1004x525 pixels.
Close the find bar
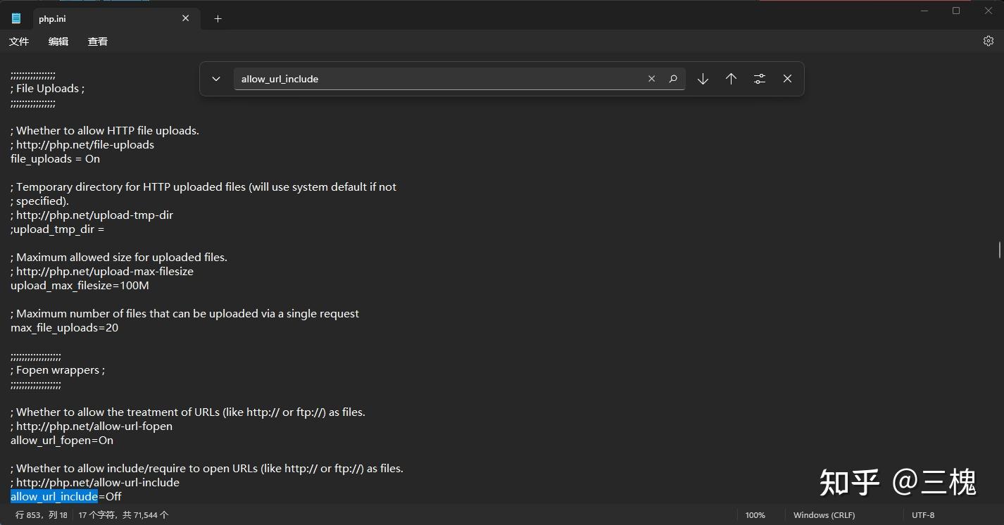[787, 79]
